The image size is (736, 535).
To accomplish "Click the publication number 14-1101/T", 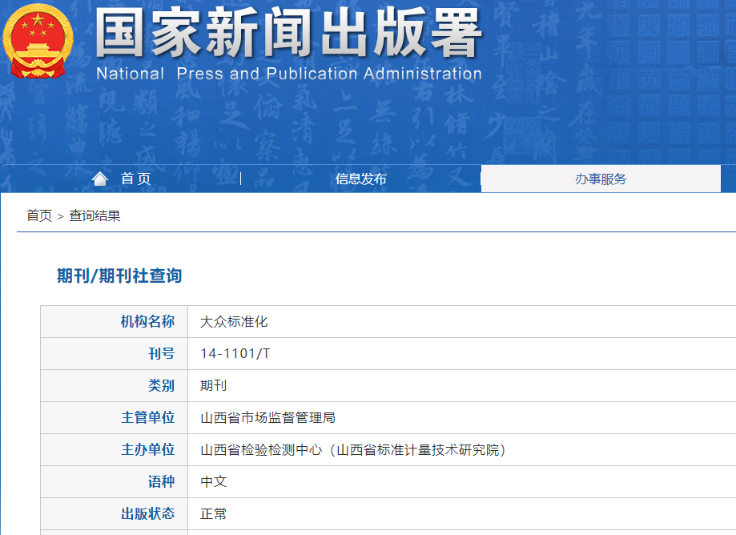I will pos(231,353).
